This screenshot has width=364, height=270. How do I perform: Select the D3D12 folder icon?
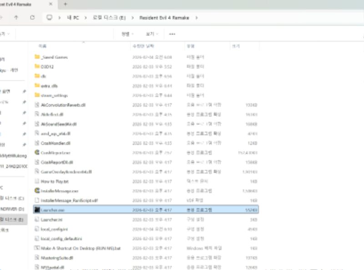[x=37, y=67]
